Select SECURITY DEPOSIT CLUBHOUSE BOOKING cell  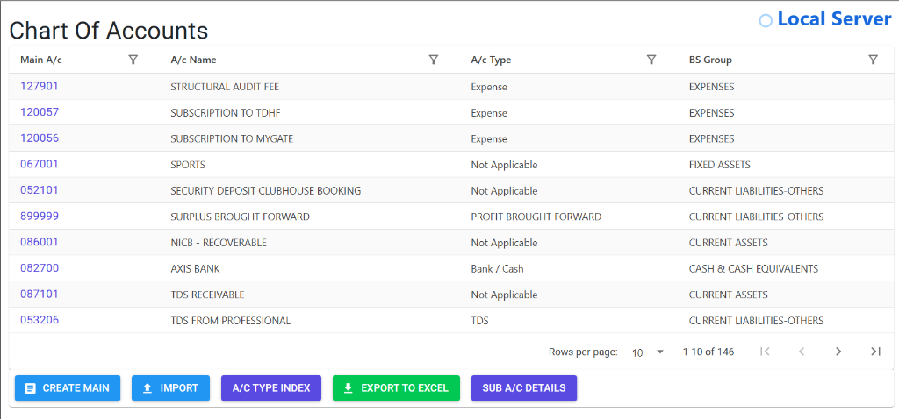pyautogui.click(x=266, y=191)
